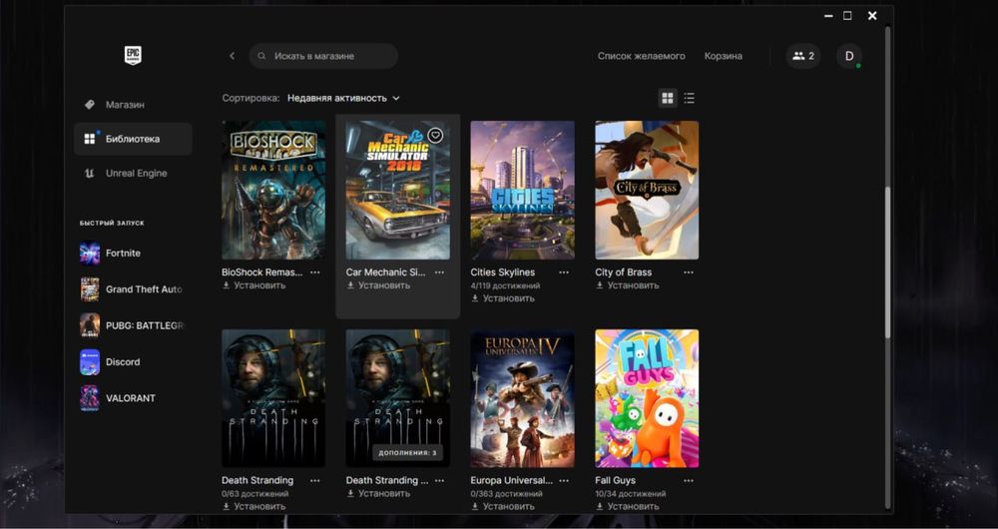Expand the Recent activity sort dropdown
Viewport: 998px width, 529px height.
[x=343, y=98]
